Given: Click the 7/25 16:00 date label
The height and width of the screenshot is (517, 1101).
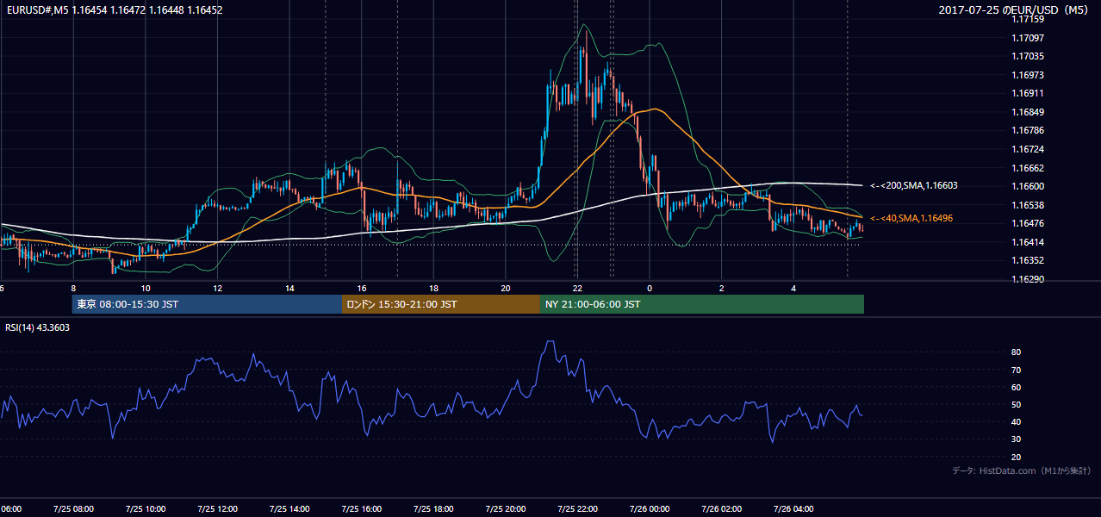Looking at the screenshot, I should tap(362, 508).
